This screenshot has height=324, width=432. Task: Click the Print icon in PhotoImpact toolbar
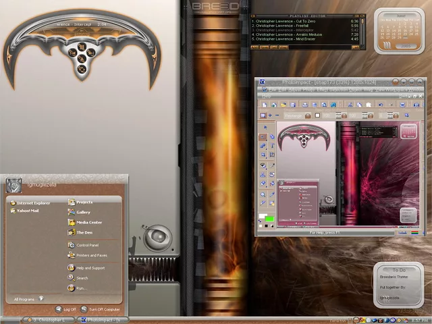(305, 105)
